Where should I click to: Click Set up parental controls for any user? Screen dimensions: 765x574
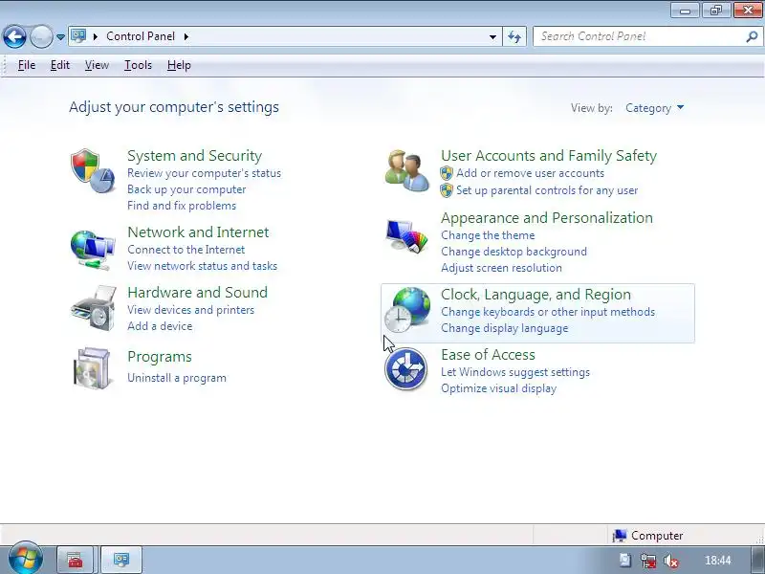(x=547, y=190)
